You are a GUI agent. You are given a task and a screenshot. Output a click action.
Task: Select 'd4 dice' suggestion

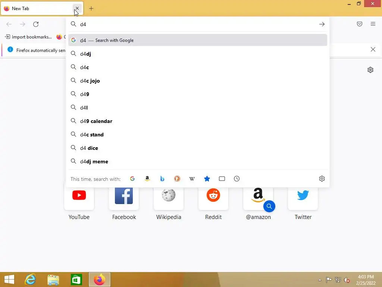[x=198, y=148]
